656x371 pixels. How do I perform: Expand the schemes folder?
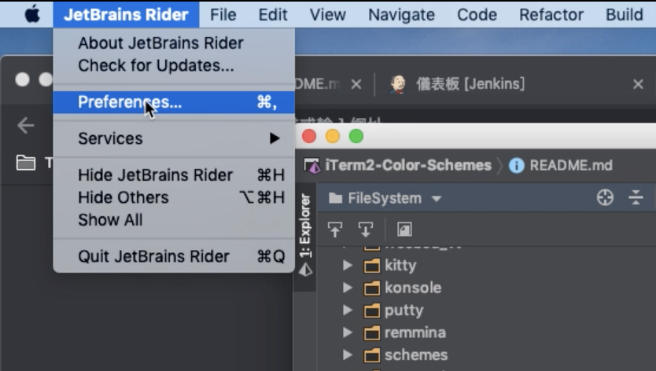[347, 354]
